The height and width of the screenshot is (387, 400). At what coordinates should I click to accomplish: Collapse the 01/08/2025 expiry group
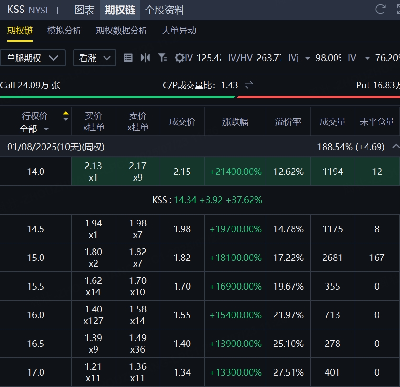(x=396, y=147)
